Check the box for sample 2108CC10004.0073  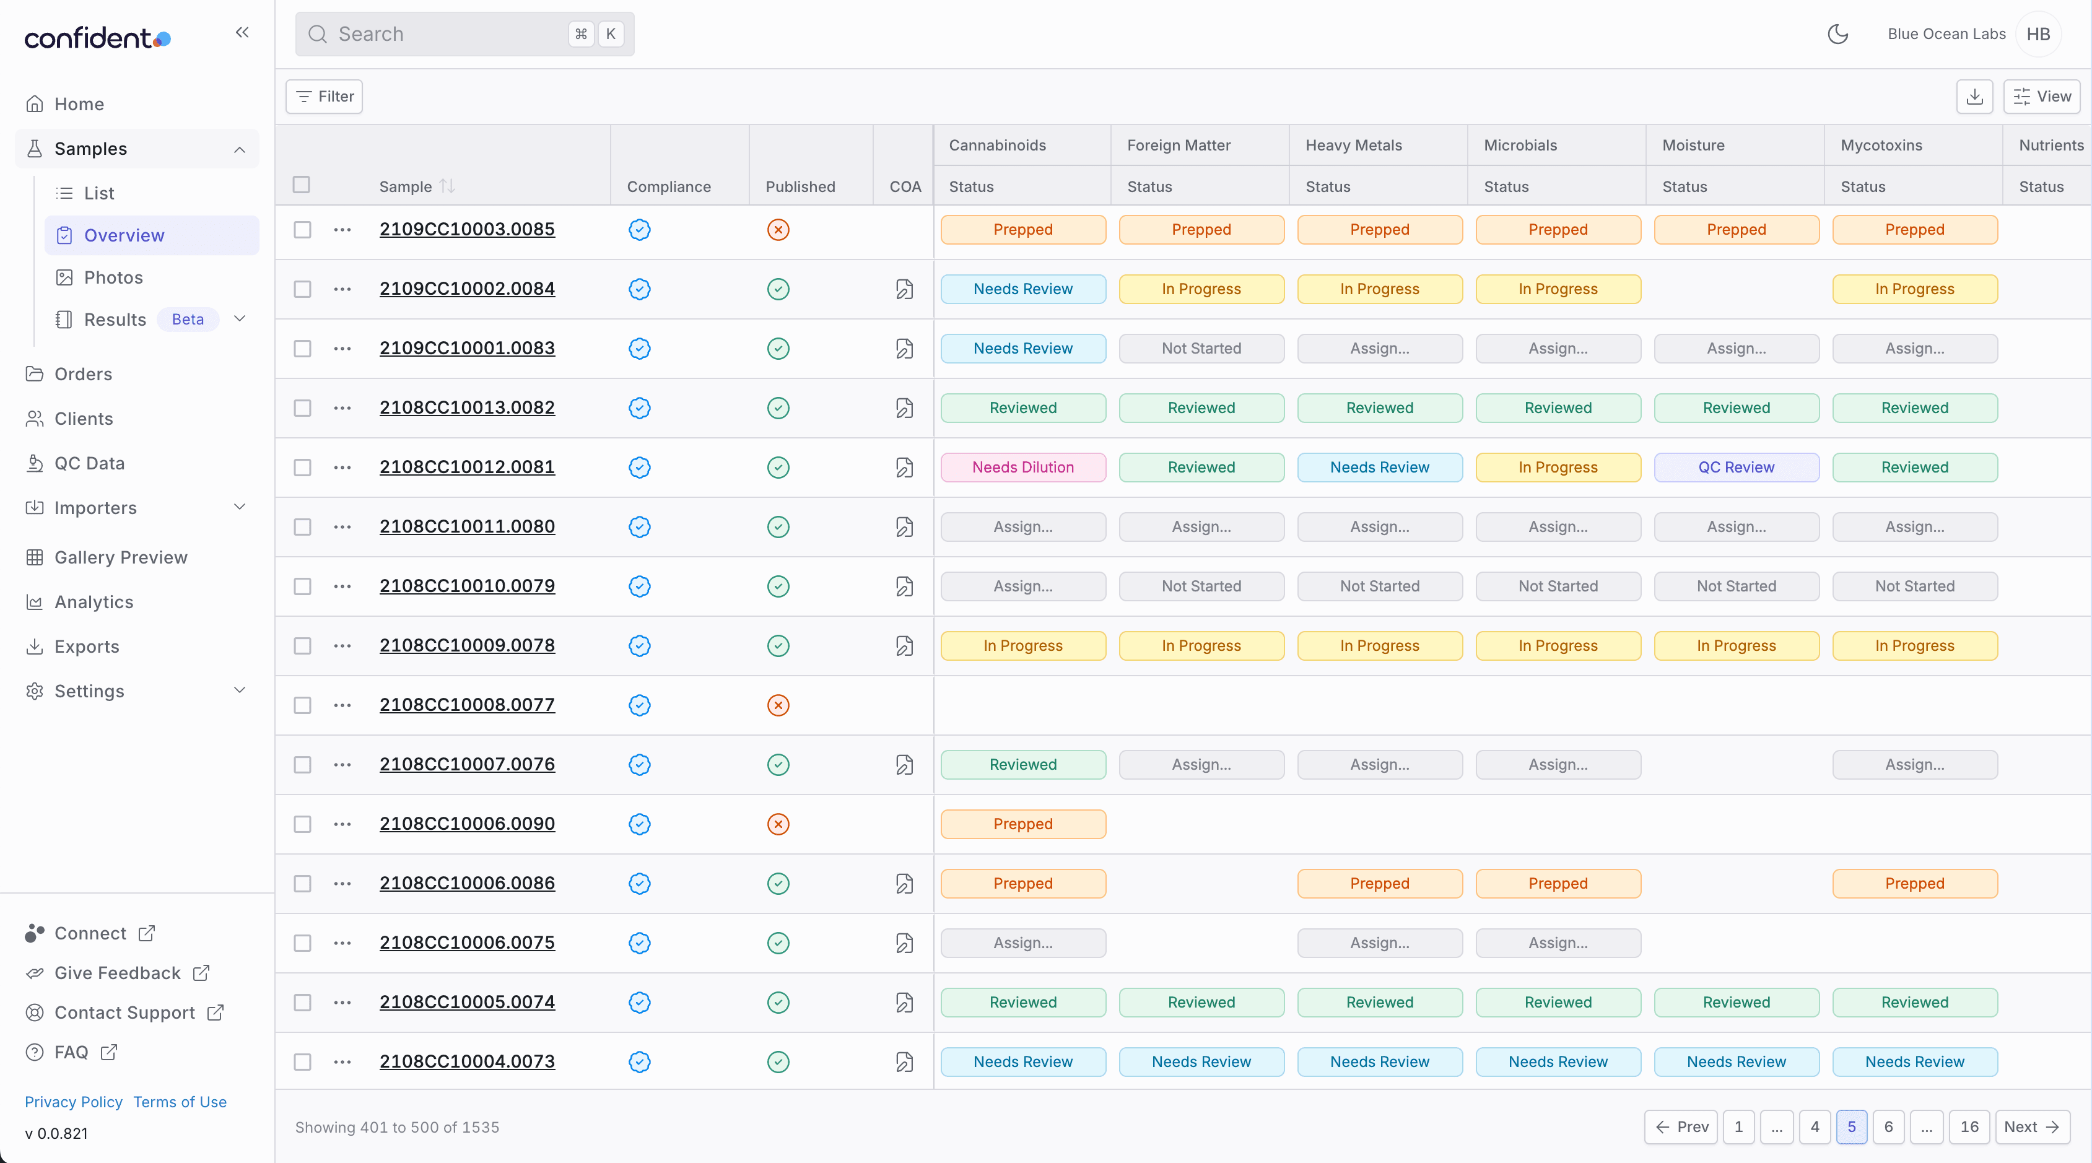tap(302, 1061)
